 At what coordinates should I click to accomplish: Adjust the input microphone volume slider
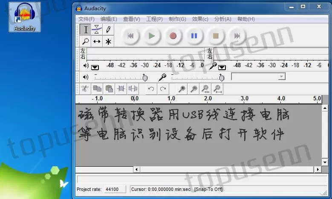pos(198,78)
